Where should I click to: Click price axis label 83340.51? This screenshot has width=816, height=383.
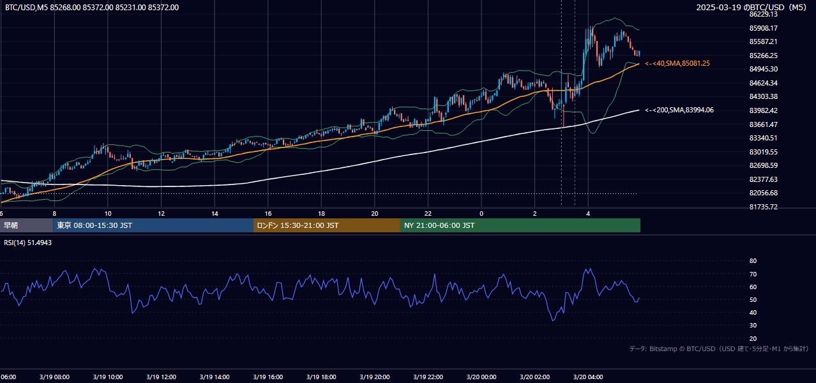(764, 138)
